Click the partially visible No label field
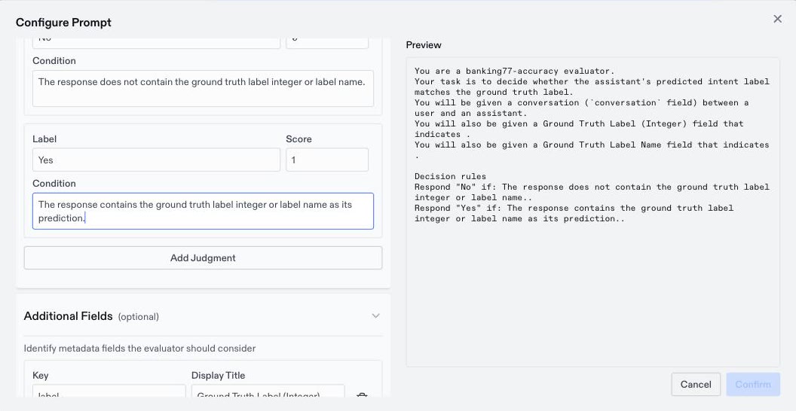Image resolution: width=796 pixels, height=411 pixels. (156, 43)
